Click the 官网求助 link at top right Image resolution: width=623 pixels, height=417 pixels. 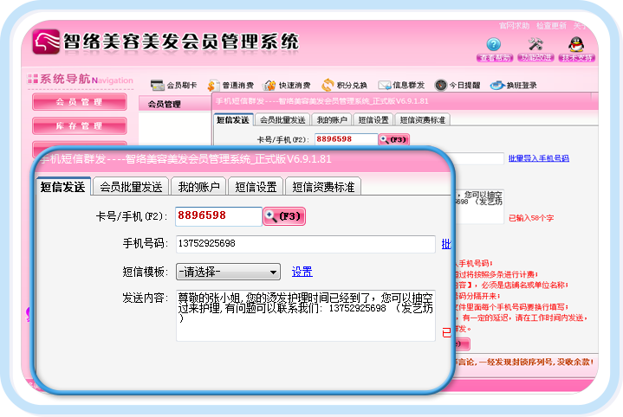tap(514, 26)
